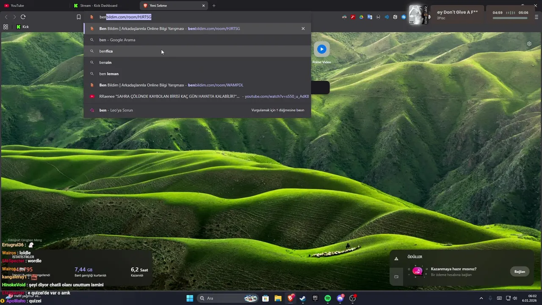Click the blue sound waves extension icon
Screen dimensions: 542x305
tap(387, 17)
